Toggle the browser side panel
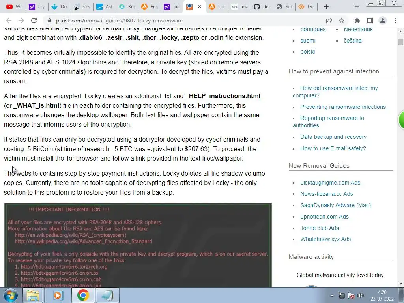Image resolution: width=404 pixels, height=303 pixels. (x=370, y=21)
